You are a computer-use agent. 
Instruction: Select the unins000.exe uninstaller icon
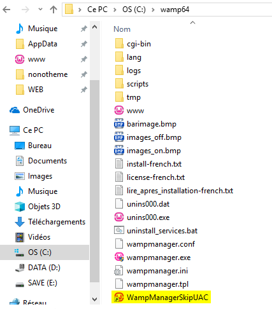119,217
